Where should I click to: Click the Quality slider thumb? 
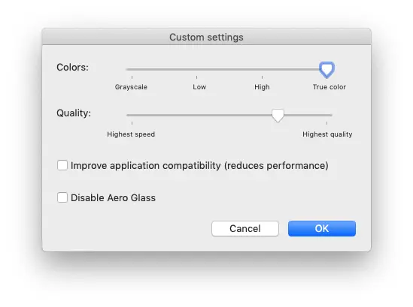tap(278, 116)
